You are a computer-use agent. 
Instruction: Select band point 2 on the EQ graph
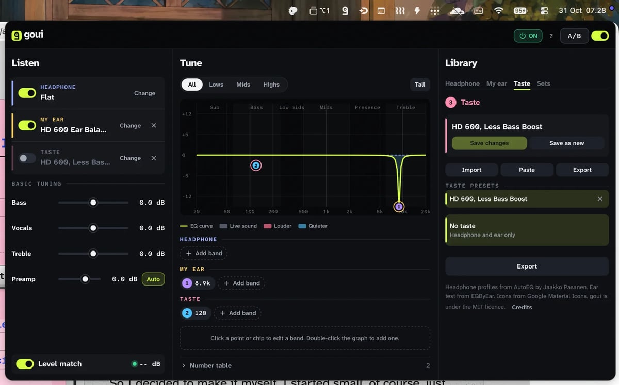(x=256, y=165)
